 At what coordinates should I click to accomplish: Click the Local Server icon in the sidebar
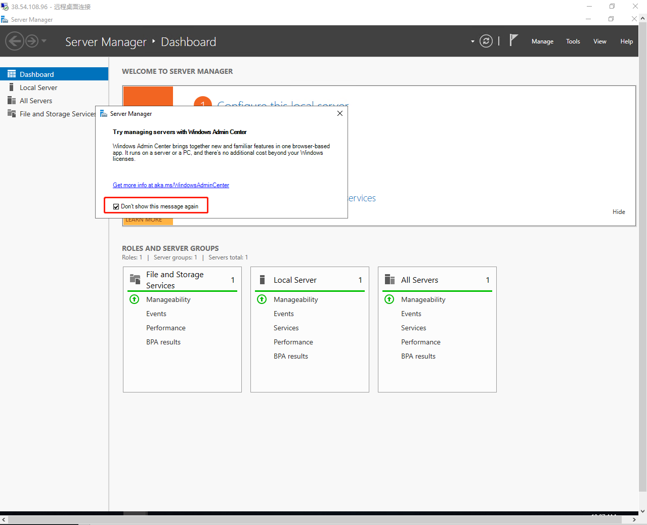click(x=12, y=87)
